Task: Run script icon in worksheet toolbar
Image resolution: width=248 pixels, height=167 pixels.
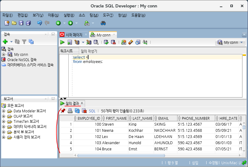Action: [x=70, y=42]
